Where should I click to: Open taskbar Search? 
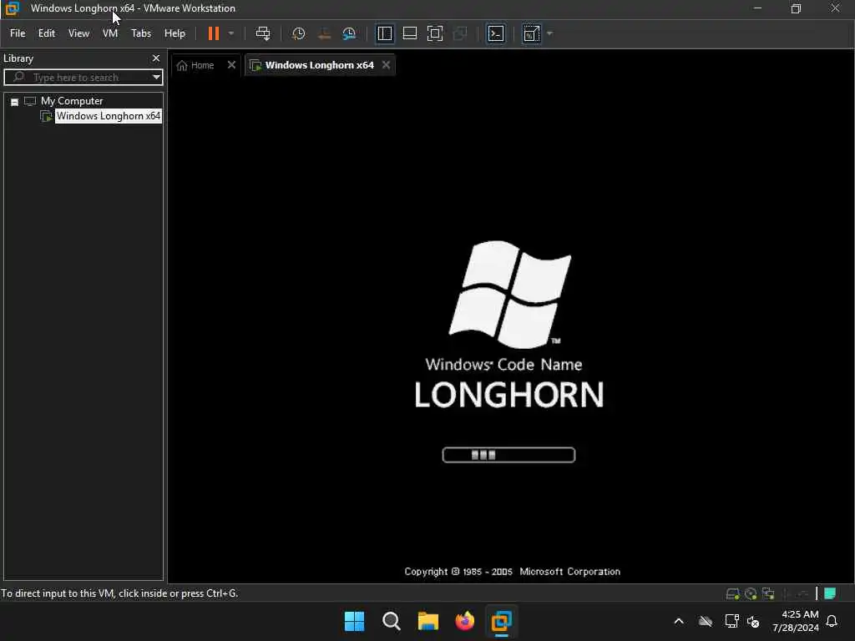(391, 621)
